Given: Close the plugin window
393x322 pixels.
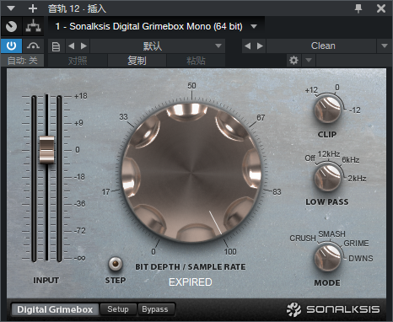Looking at the screenshot, I should pos(381,8).
